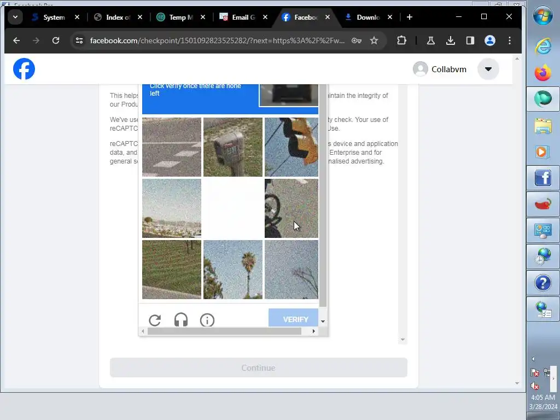Open Windows Explorer folder in taskbar

[543, 126]
